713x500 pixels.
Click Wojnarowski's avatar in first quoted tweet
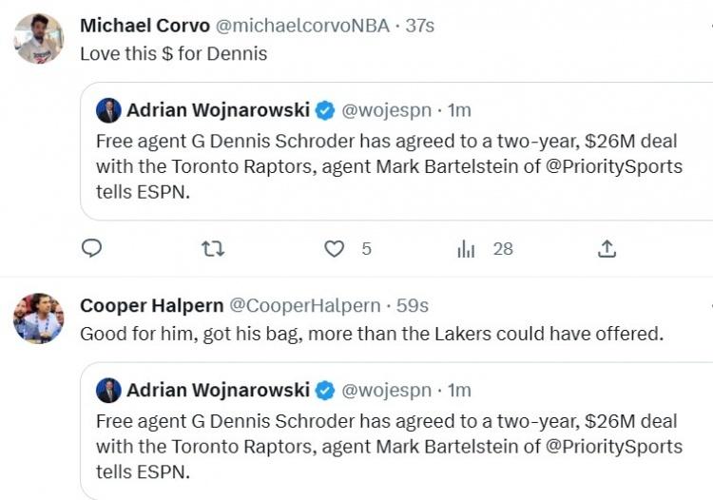coord(108,111)
